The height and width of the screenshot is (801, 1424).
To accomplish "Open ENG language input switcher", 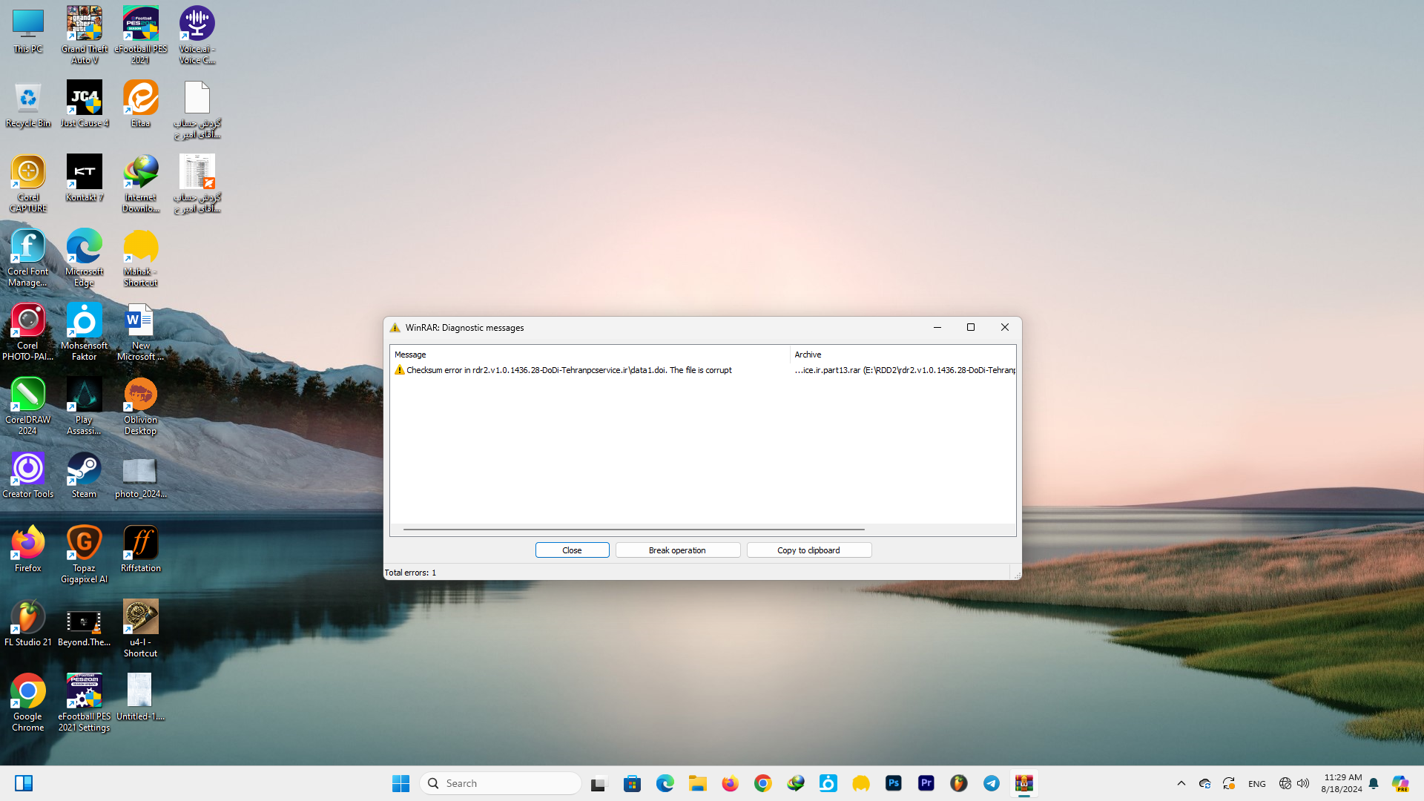I will pyautogui.click(x=1256, y=784).
